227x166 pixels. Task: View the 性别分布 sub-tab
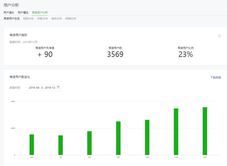[x=28, y=19]
